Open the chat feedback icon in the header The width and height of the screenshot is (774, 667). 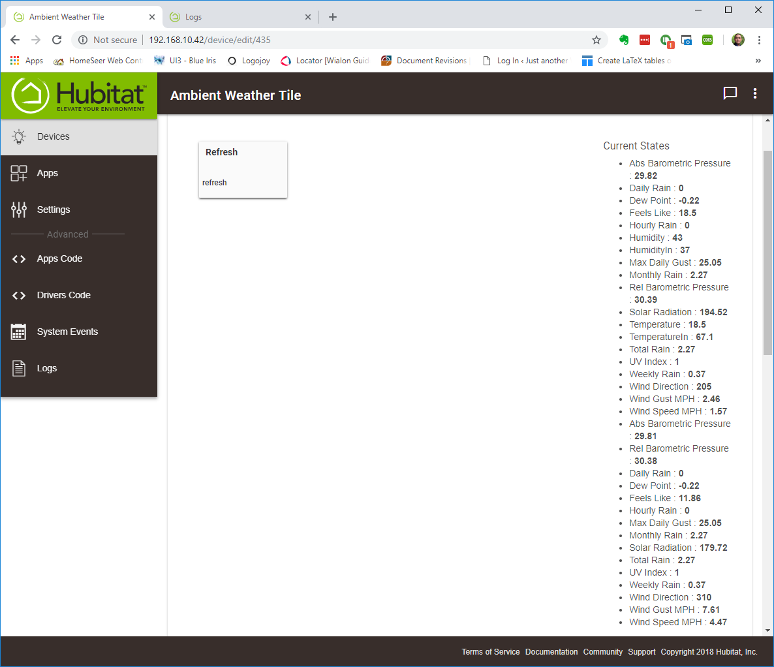click(730, 93)
